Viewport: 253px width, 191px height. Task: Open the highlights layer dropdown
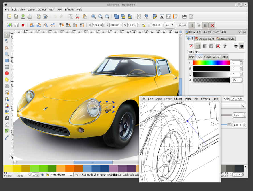click(62, 175)
